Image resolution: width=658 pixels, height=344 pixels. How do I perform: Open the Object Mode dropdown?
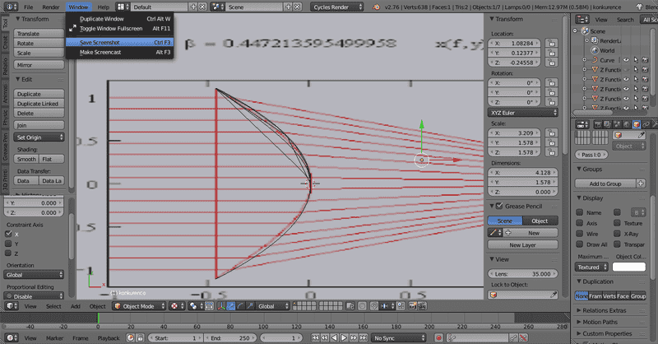[x=138, y=306]
